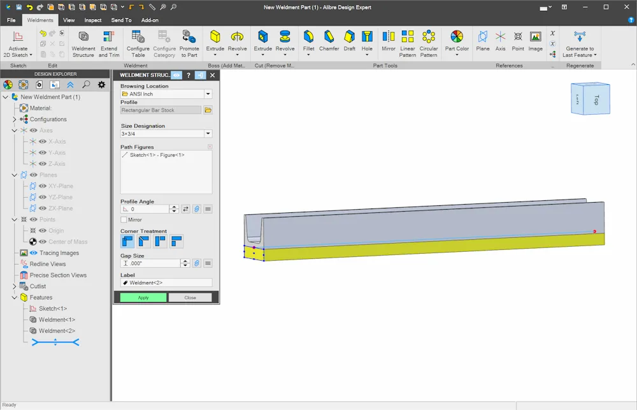This screenshot has width=637, height=410.
Task: Expand the Cutlist tree node
Action: [x=15, y=286]
